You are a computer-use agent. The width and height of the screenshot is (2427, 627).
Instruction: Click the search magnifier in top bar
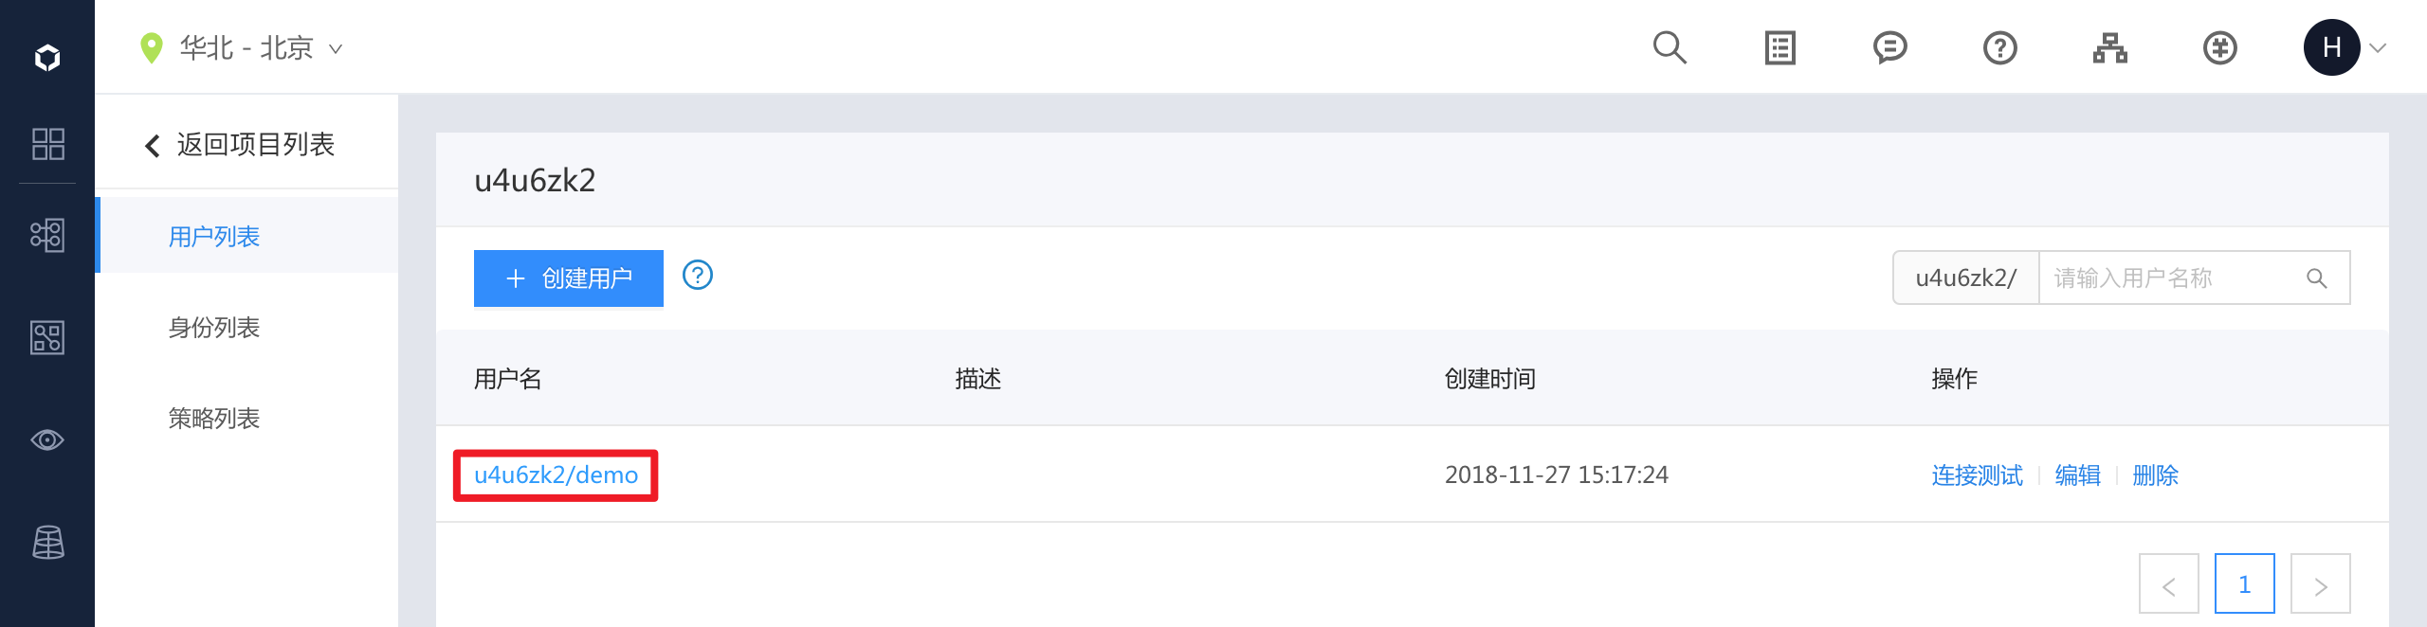click(x=1670, y=47)
